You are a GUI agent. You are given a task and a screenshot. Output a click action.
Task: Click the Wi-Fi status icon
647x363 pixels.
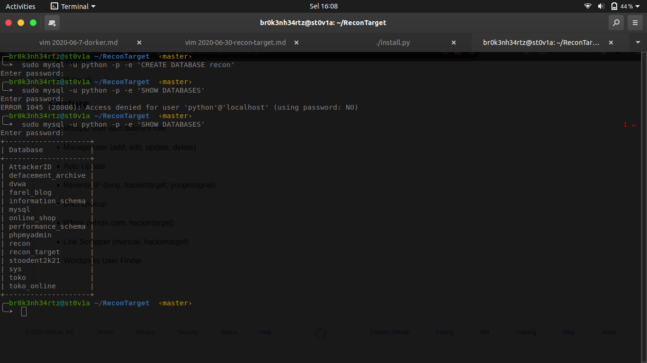[588, 6]
